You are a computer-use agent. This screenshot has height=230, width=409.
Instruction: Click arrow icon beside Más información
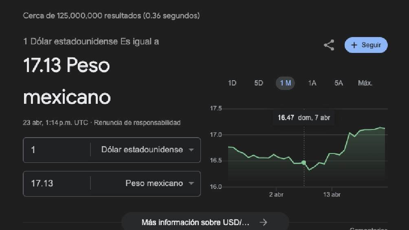tap(264, 222)
